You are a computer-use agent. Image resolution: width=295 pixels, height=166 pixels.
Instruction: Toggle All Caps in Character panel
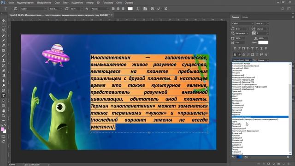point(244,48)
